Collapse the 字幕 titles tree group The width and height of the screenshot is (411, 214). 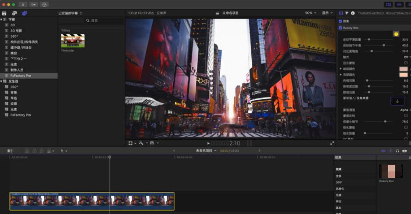point(1,19)
